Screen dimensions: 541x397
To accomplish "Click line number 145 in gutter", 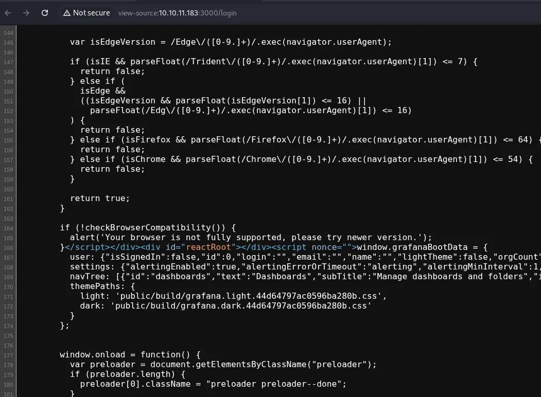I will (x=8, y=43).
